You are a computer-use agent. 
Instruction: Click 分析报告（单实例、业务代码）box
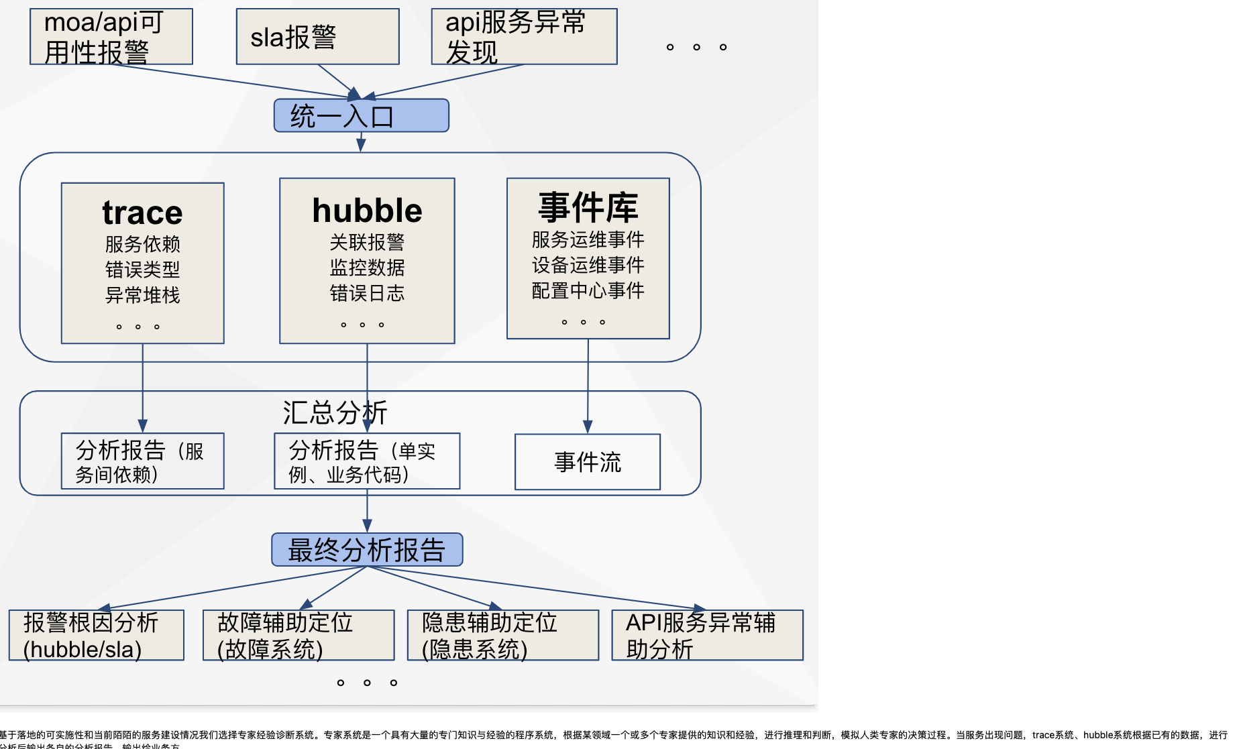[x=367, y=461]
